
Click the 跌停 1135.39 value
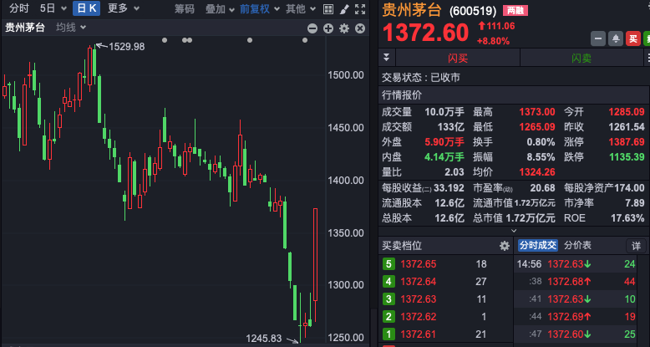click(x=627, y=157)
